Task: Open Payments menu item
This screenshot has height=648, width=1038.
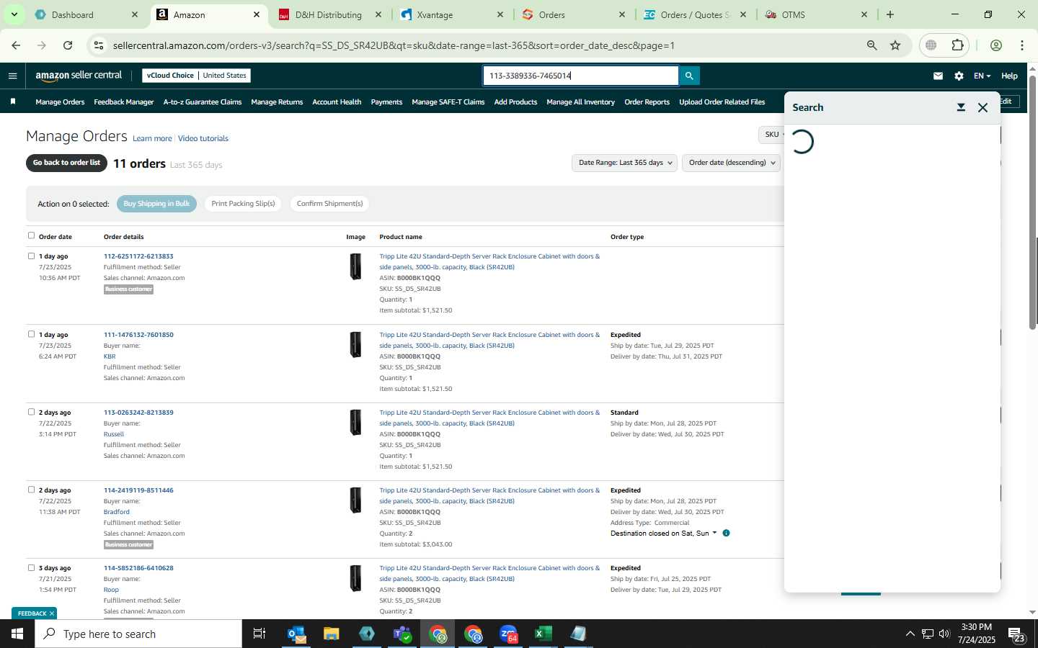Action: 386,102
